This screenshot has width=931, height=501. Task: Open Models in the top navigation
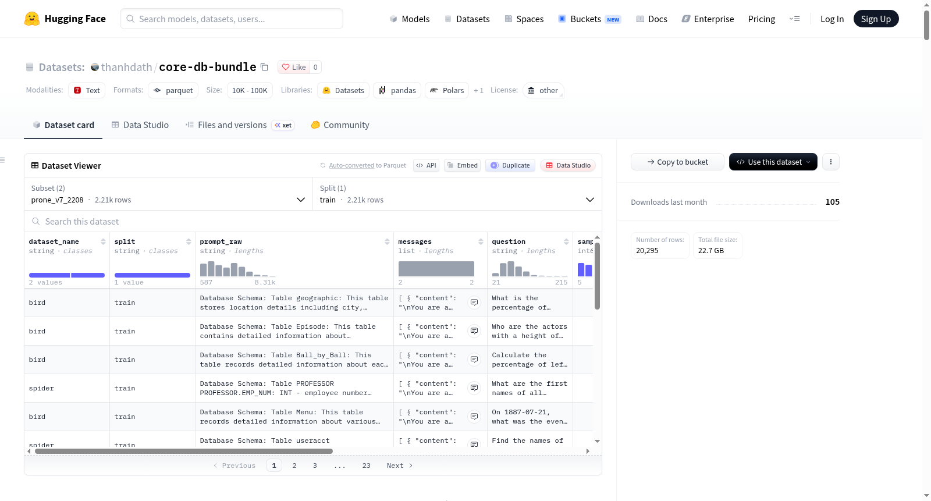click(410, 19)
